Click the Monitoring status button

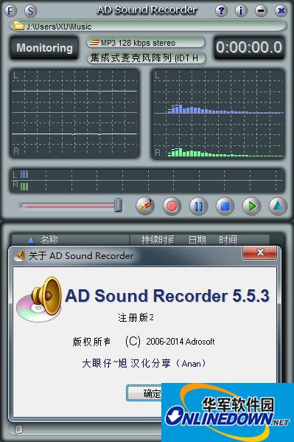coord(44,48)
